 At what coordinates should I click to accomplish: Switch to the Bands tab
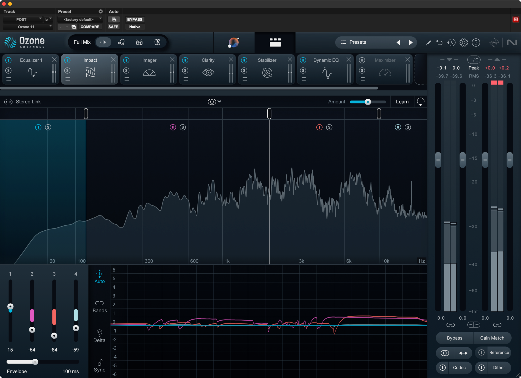click(x=99, y=306)
